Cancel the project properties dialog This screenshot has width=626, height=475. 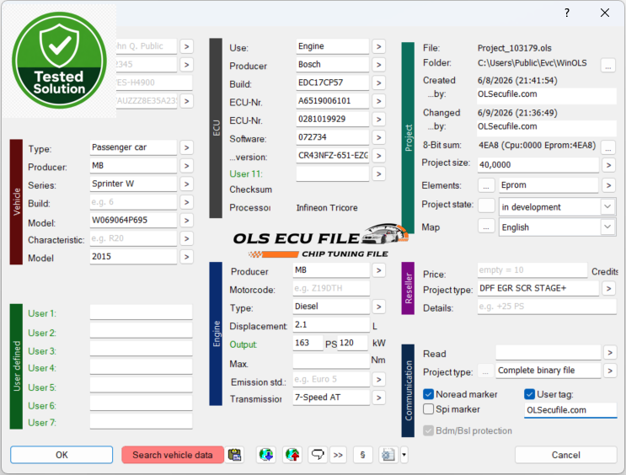click(x=565, y=455)
